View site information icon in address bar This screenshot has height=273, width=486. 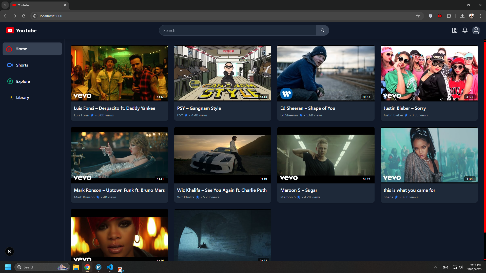pos(35,16)
